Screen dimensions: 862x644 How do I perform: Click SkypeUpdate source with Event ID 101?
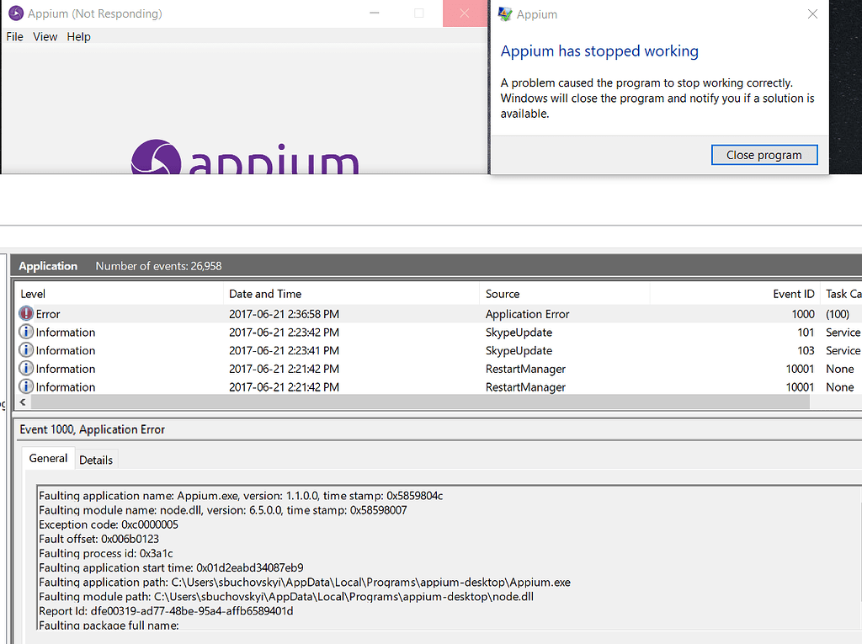click(519, 333)
